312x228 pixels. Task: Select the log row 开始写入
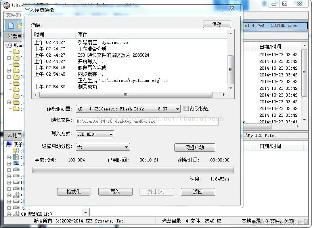130,61
